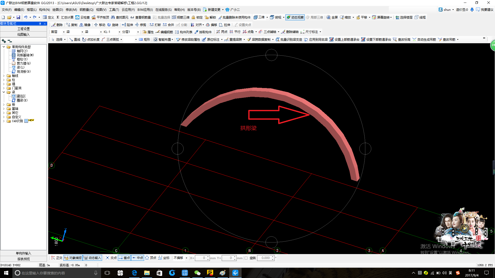The width and height of the screenshot is (495, 278).
Task: Click the Undo arrow icon
Action: tap(26, 17)
